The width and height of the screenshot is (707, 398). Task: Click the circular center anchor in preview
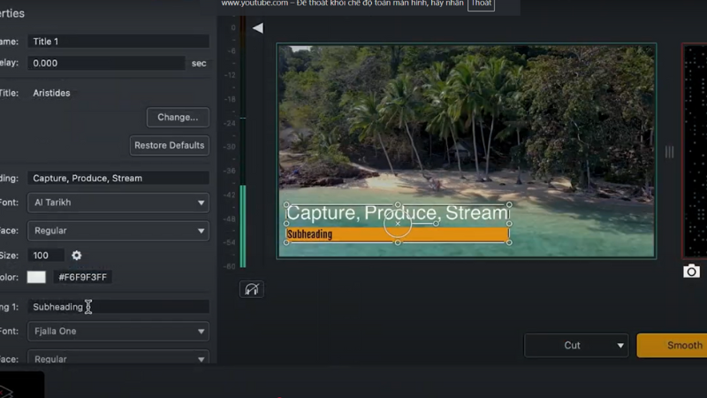coord(398,224)
